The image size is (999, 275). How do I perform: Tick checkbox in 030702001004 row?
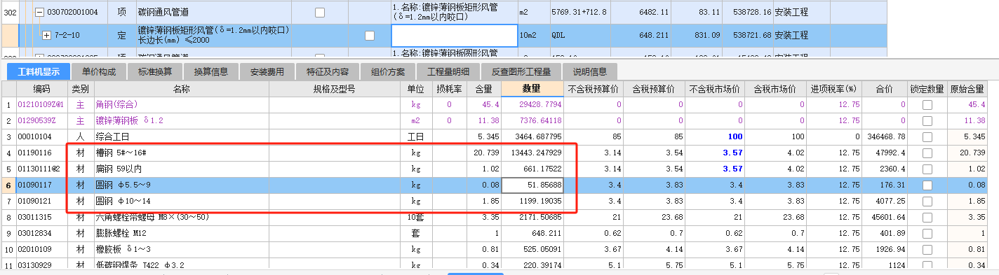[320, 13]
